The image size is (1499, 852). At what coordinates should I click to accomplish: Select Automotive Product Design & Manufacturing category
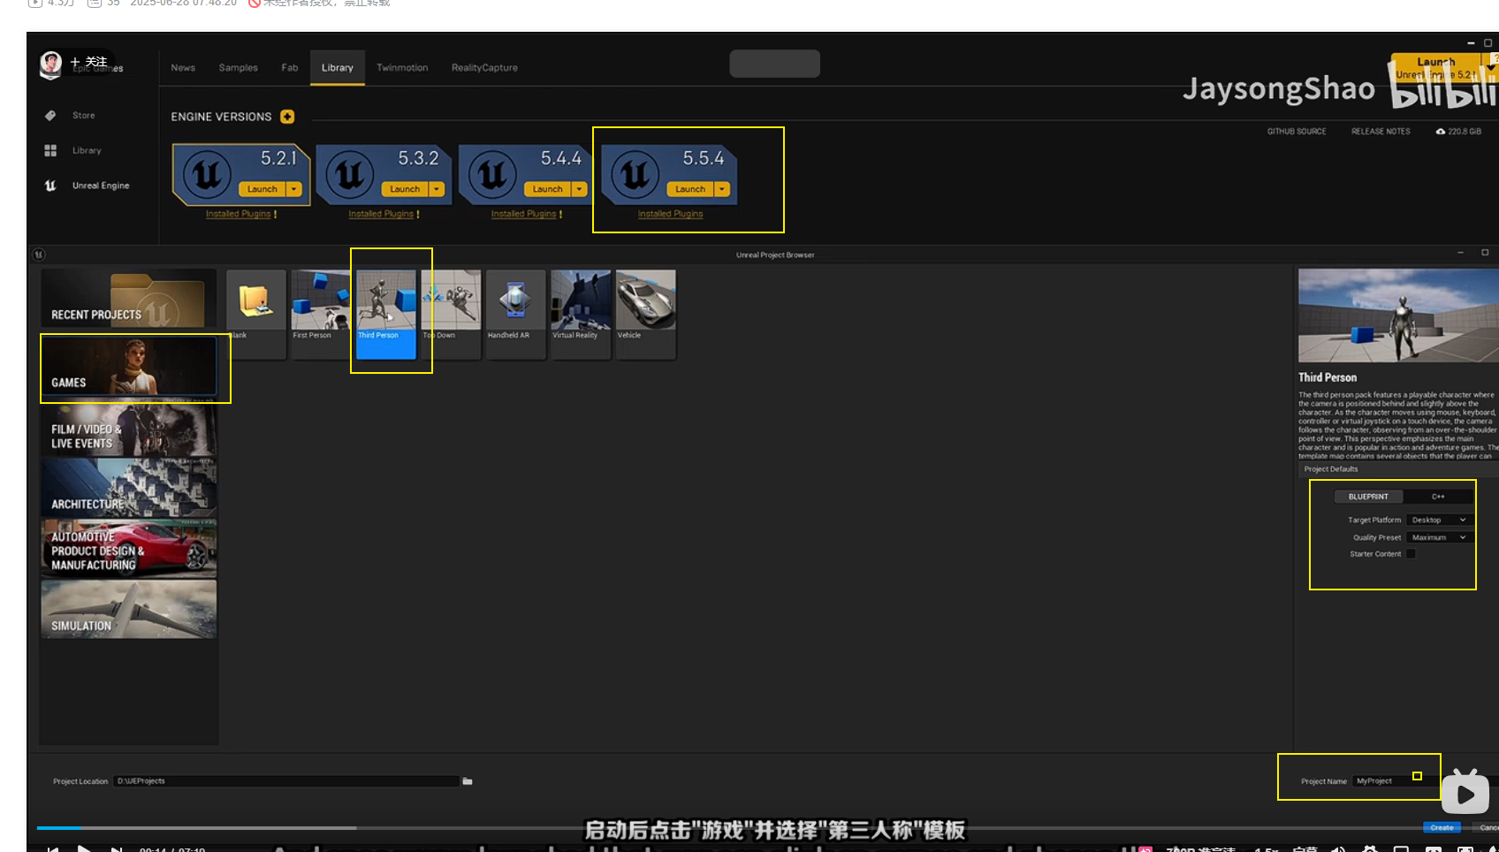pyautogui.click(x=128, y=548)
